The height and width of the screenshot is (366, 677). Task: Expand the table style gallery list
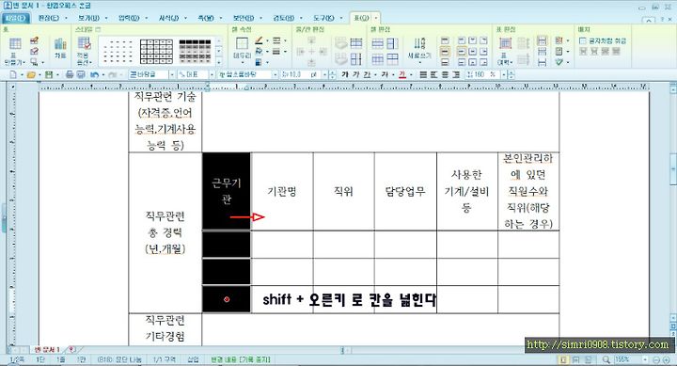(219, 62)
